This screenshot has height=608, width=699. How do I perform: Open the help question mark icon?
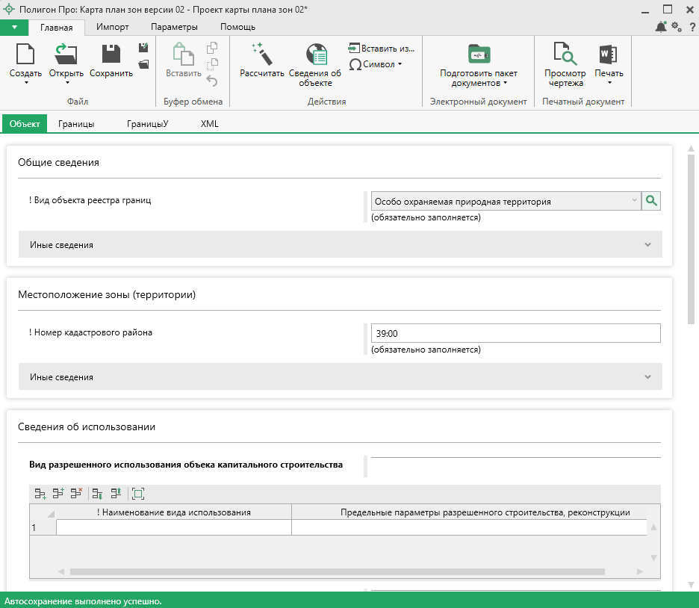[692, 27]
